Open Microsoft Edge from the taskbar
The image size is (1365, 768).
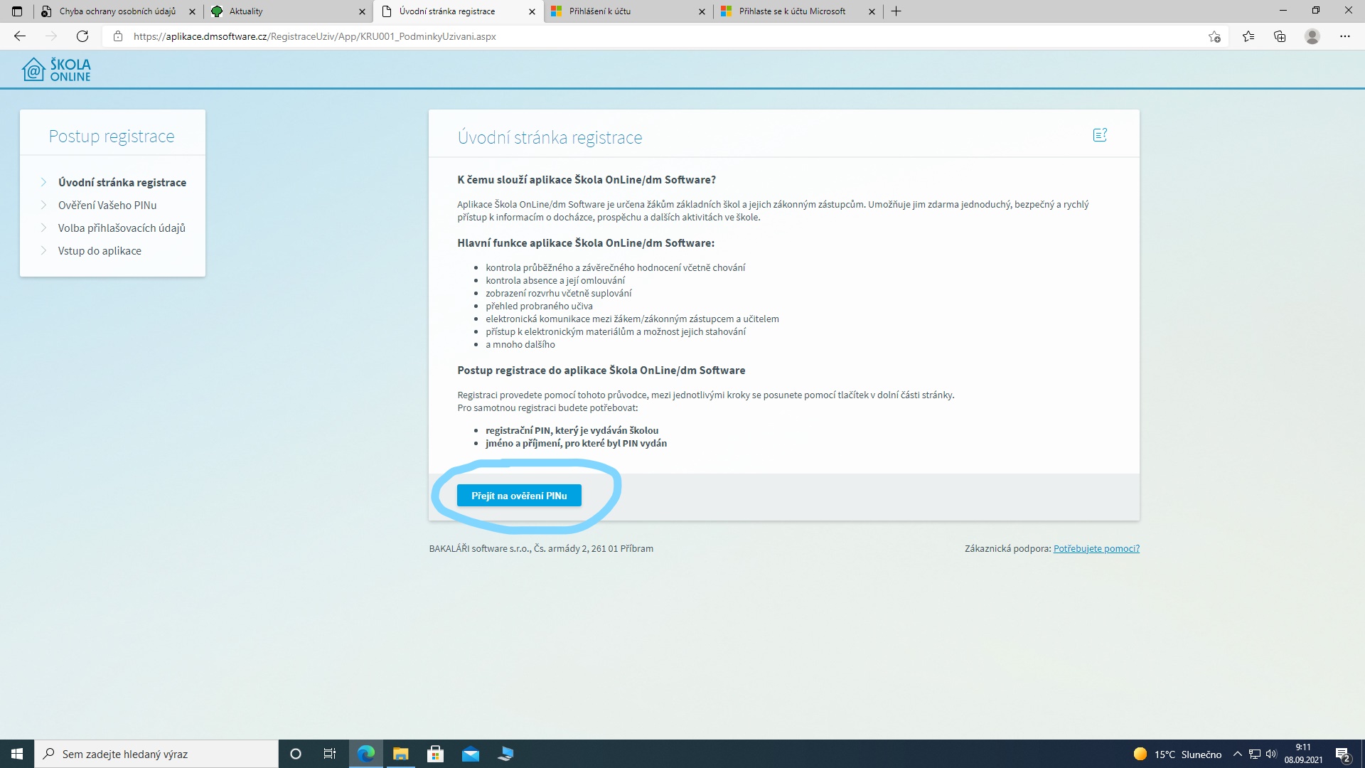365,754
